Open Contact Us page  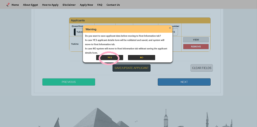(x=113, y=5)
